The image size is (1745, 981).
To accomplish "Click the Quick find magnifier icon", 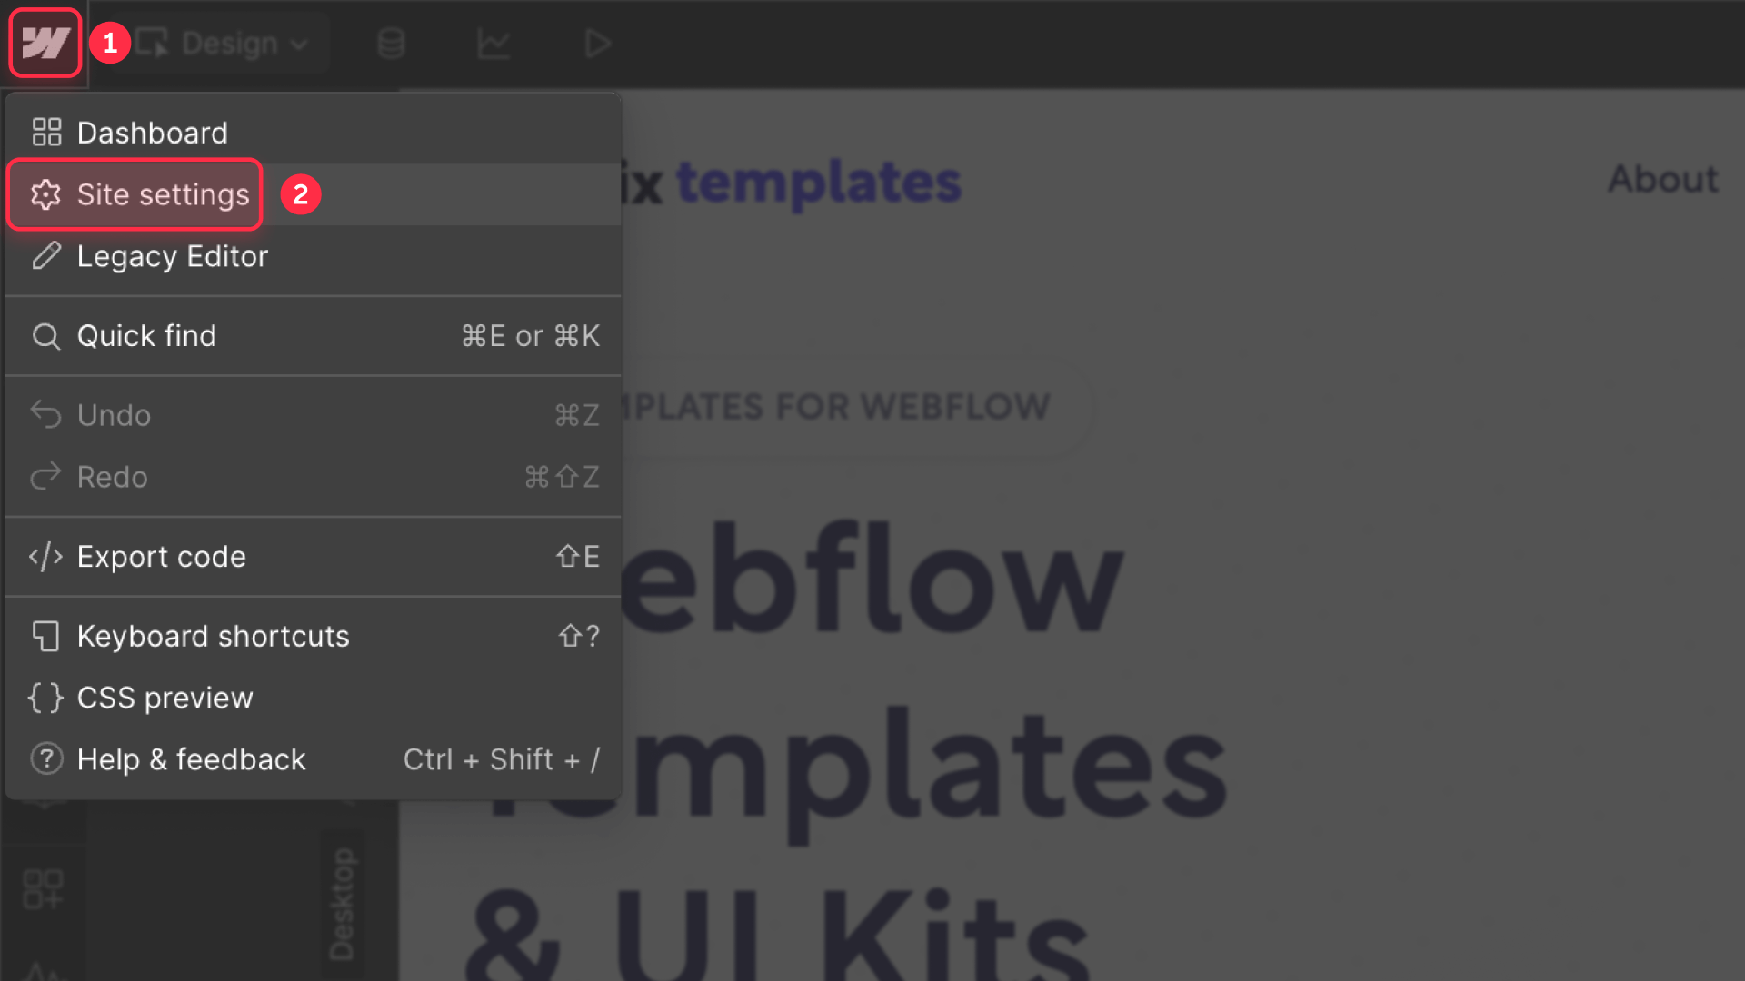I will pyautogui.click(x=46, y=335).
